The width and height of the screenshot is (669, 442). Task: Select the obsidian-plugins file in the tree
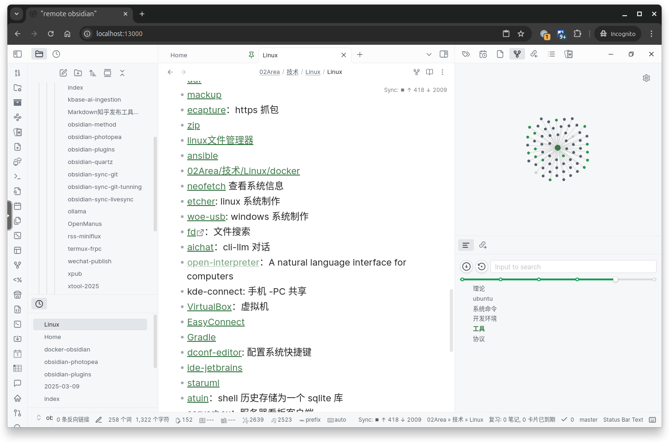point(91,150)
